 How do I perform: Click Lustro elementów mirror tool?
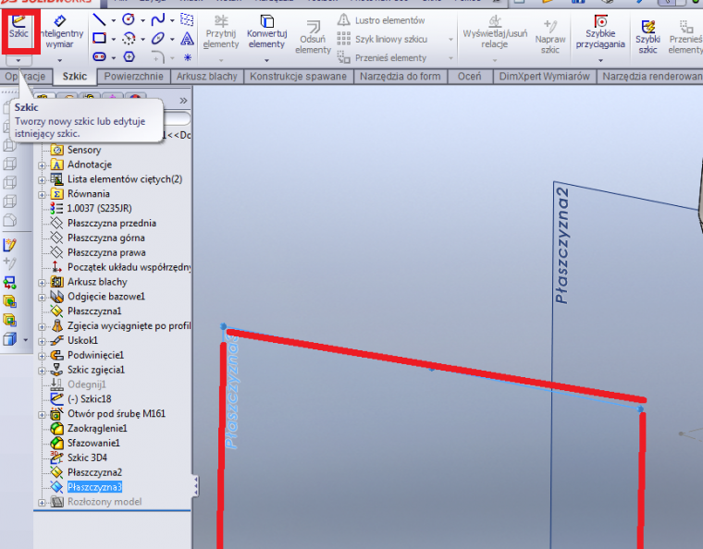coord(381,20)
